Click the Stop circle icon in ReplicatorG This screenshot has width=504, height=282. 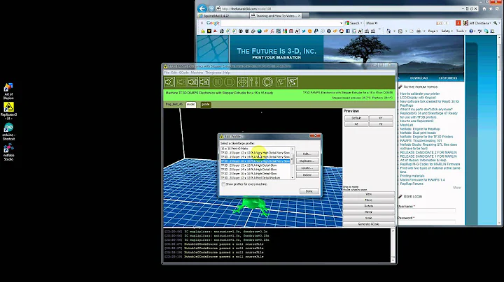pyautogui.click(x=229, y=82)
